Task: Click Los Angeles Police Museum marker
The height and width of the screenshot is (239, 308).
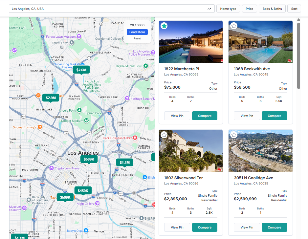Action: pyautogui.click(x=153, y=53)
